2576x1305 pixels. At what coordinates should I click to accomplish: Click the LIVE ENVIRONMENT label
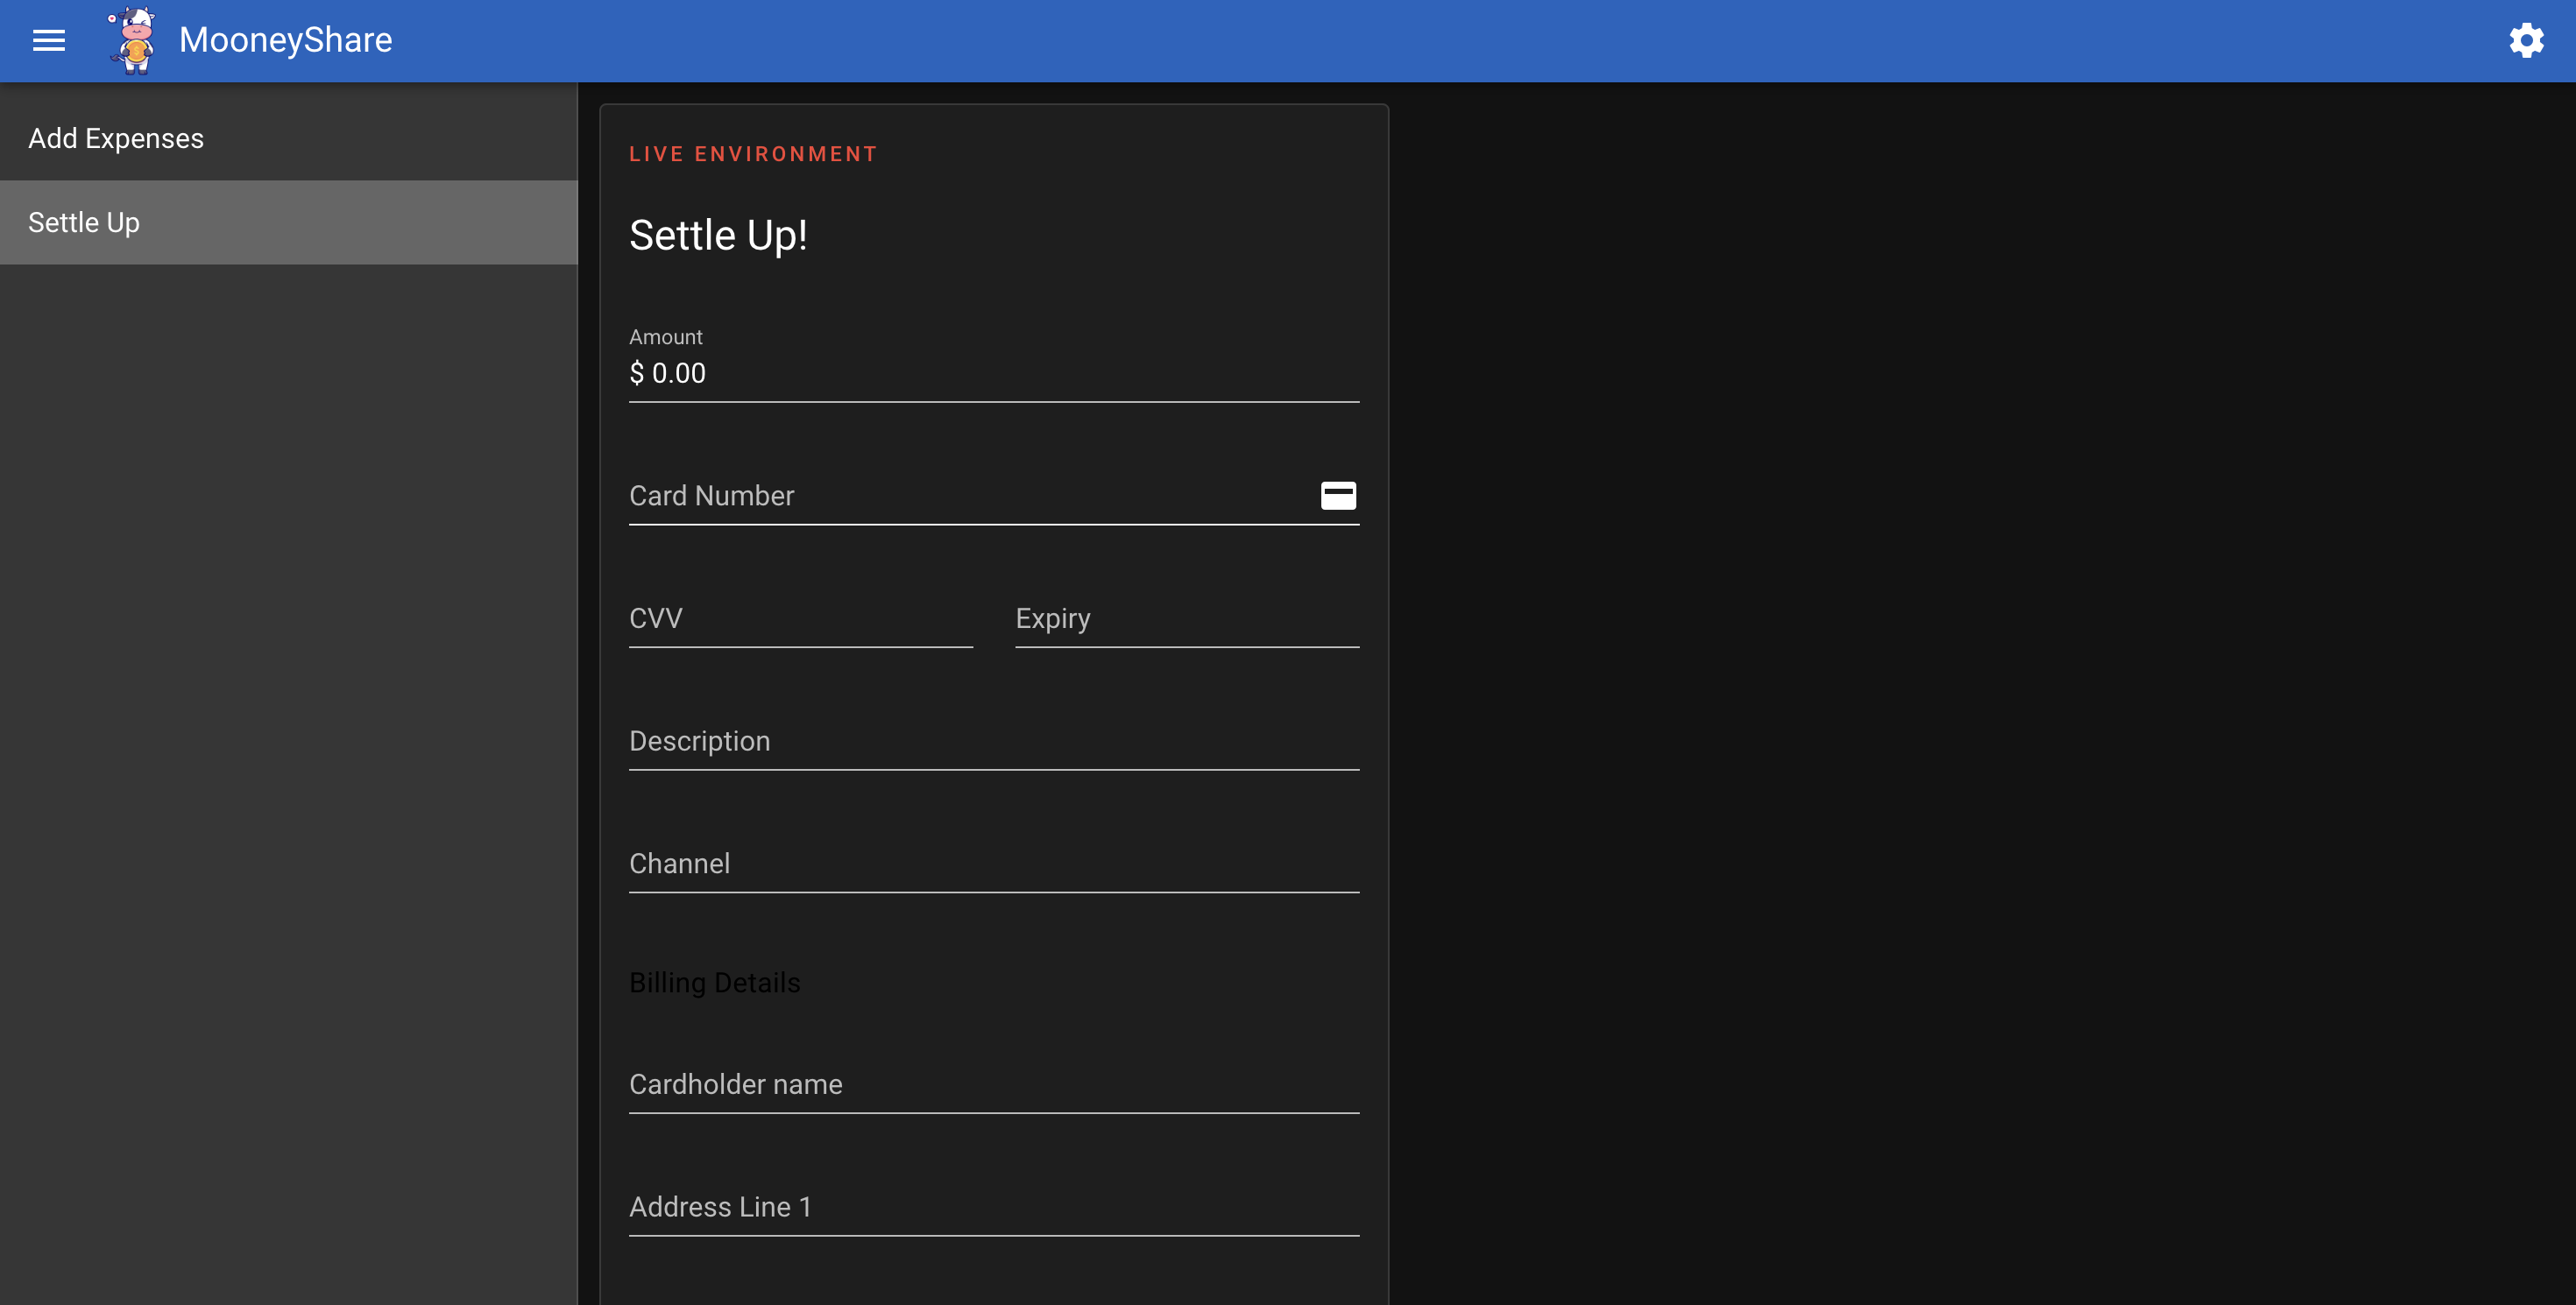[x=753, y=154]
